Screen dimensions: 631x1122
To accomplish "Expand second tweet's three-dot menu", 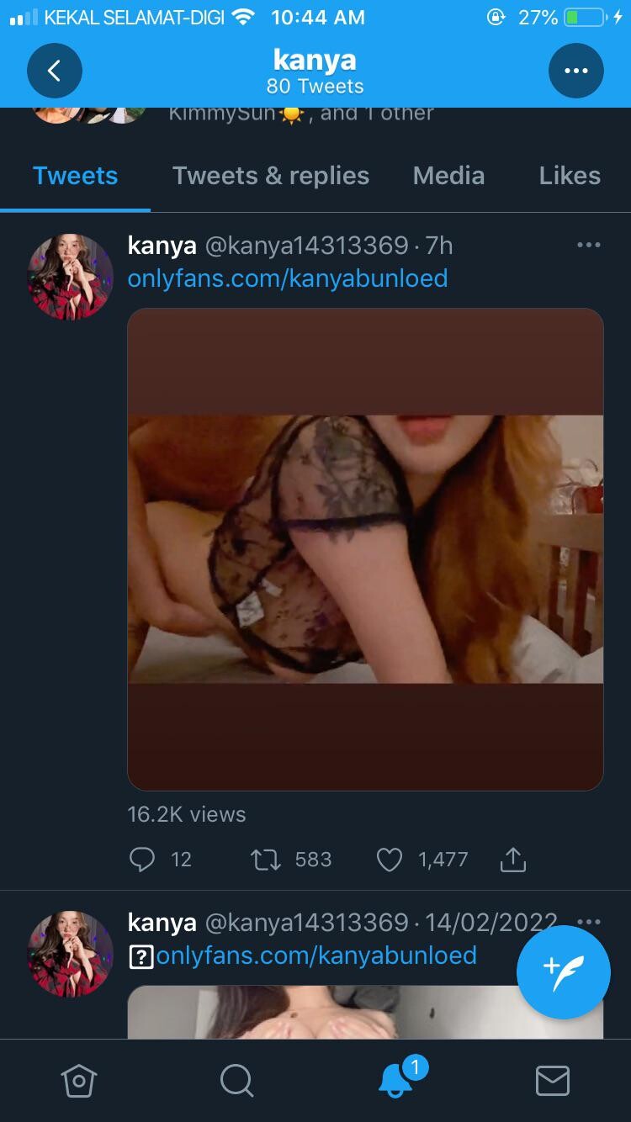I will (589, 921).
